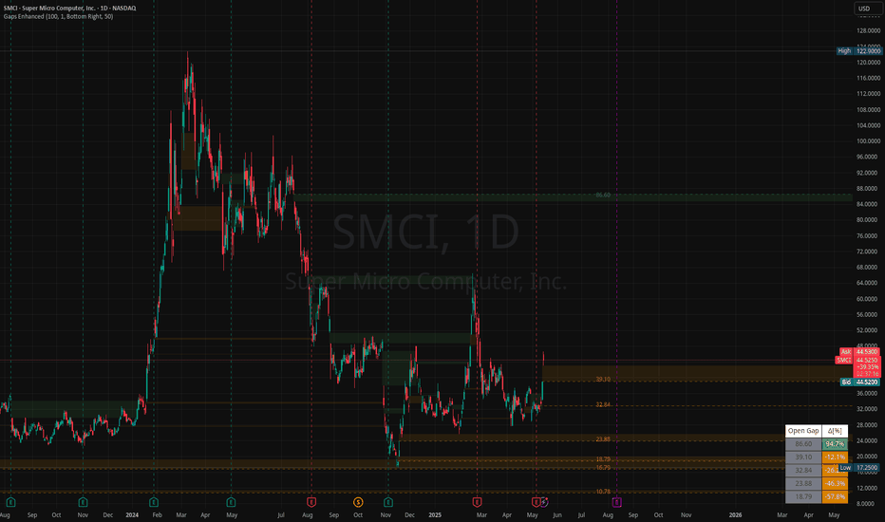The image size is (885, 522).
Task: Click the SMCI last price label 44.5250
Action: (x=857, y=360)
